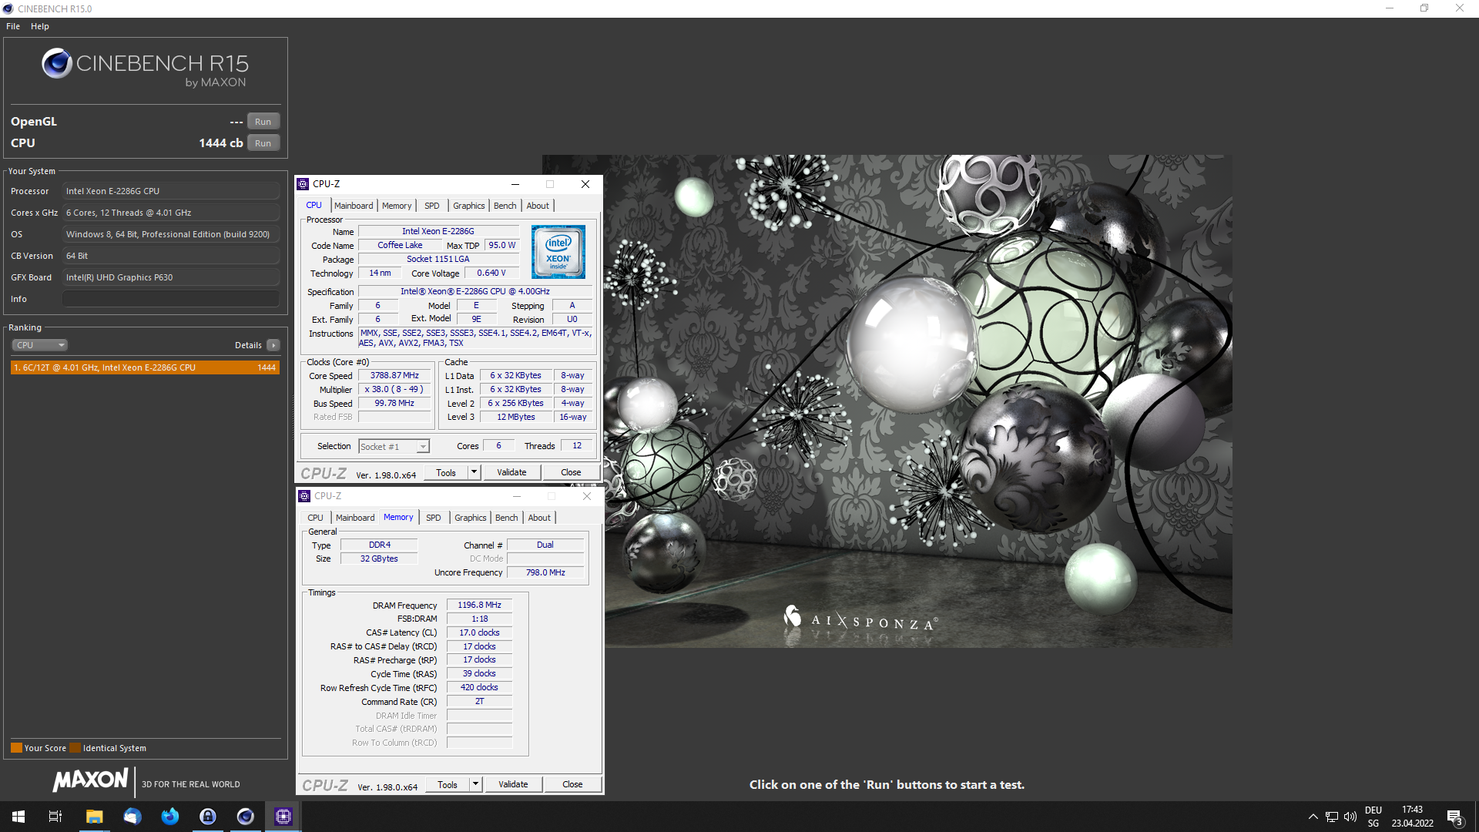
Task: Open About tab in lower CPU-Z window
Action: (x=539, y=518)
